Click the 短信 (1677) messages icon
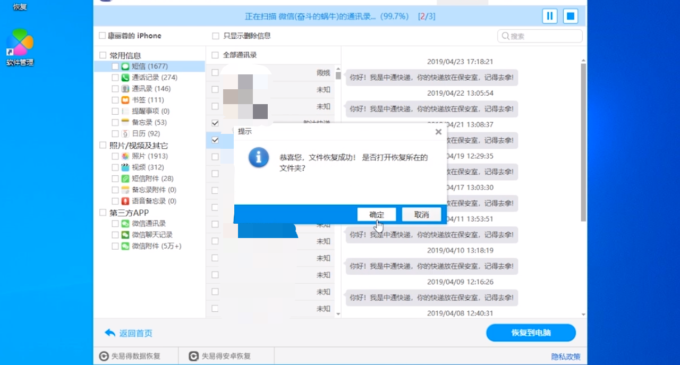The width and height of the screenshot is (680, 365). pos(125,66)
